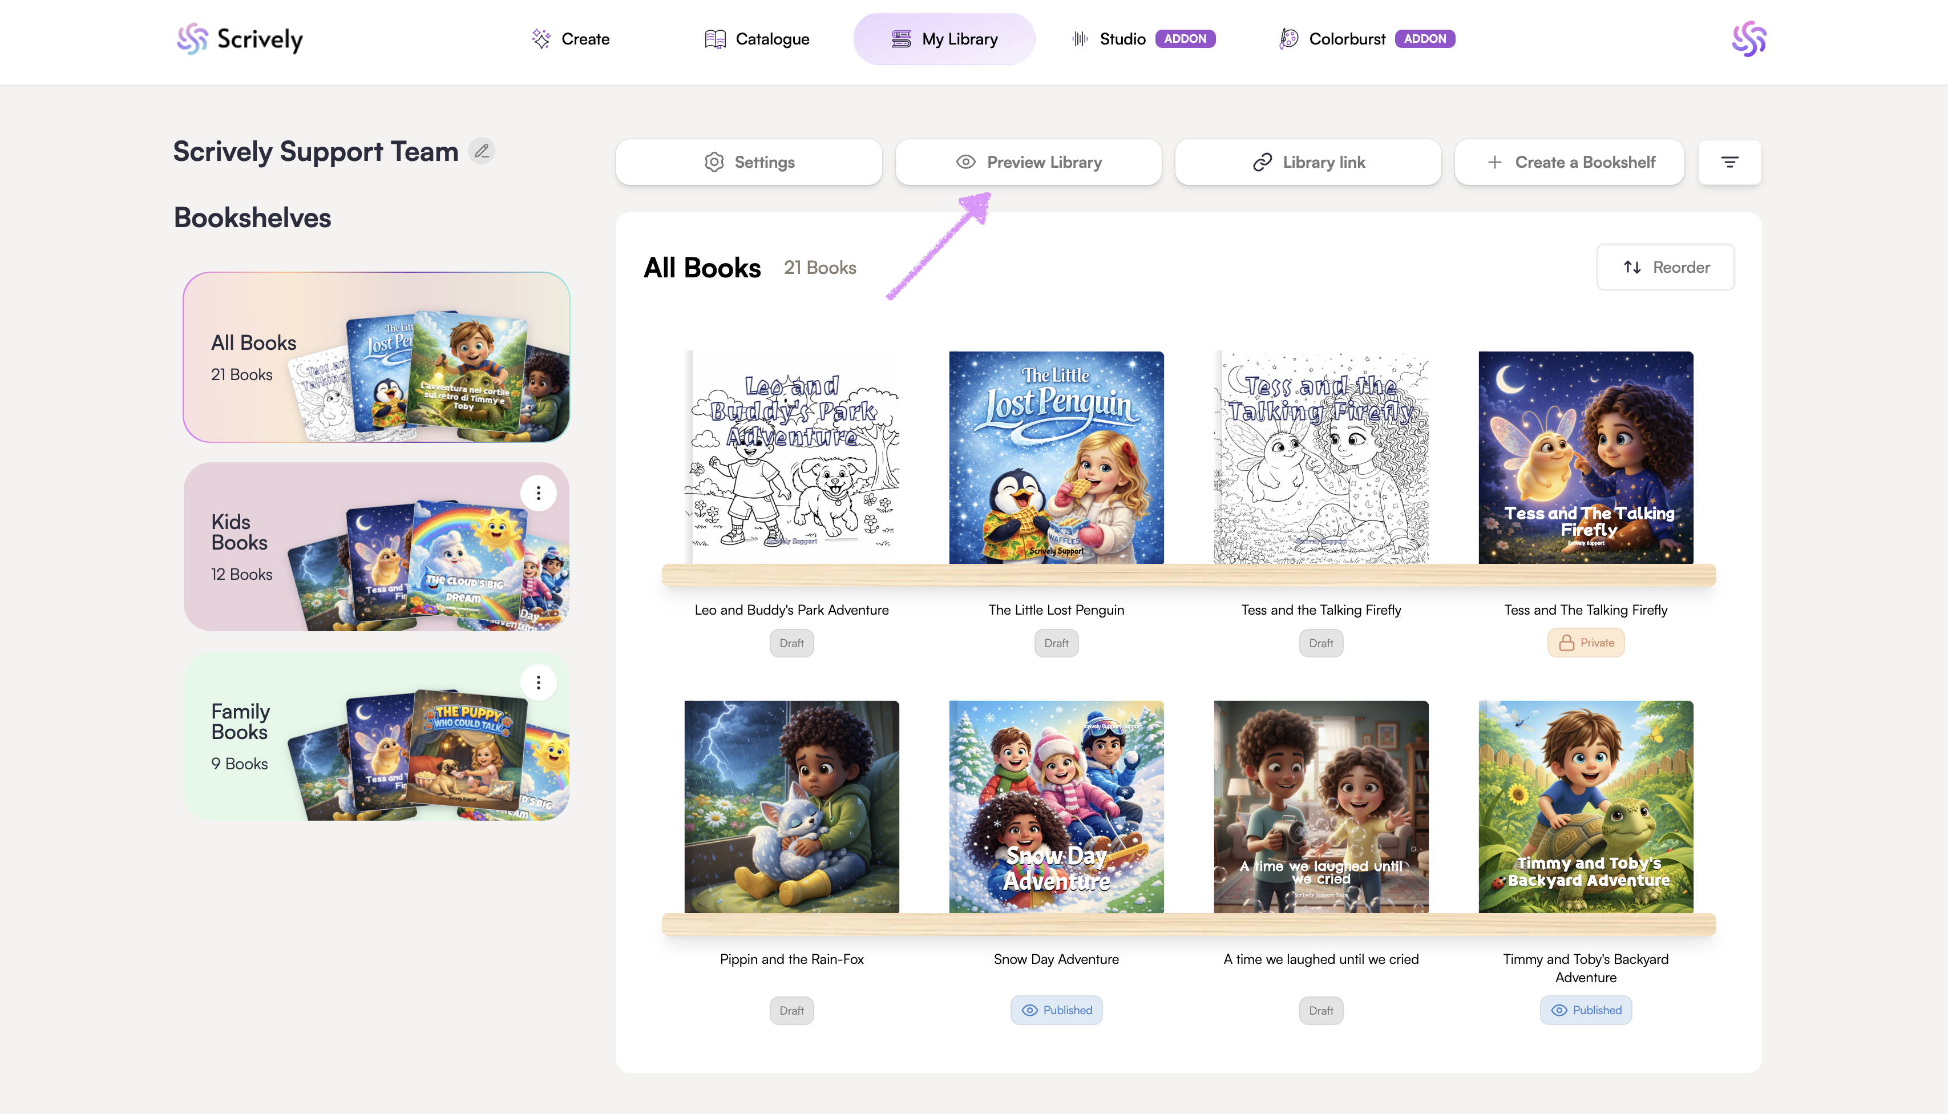Open the filter icon button
The image size is (1948, 1114).
point(1729,162)
